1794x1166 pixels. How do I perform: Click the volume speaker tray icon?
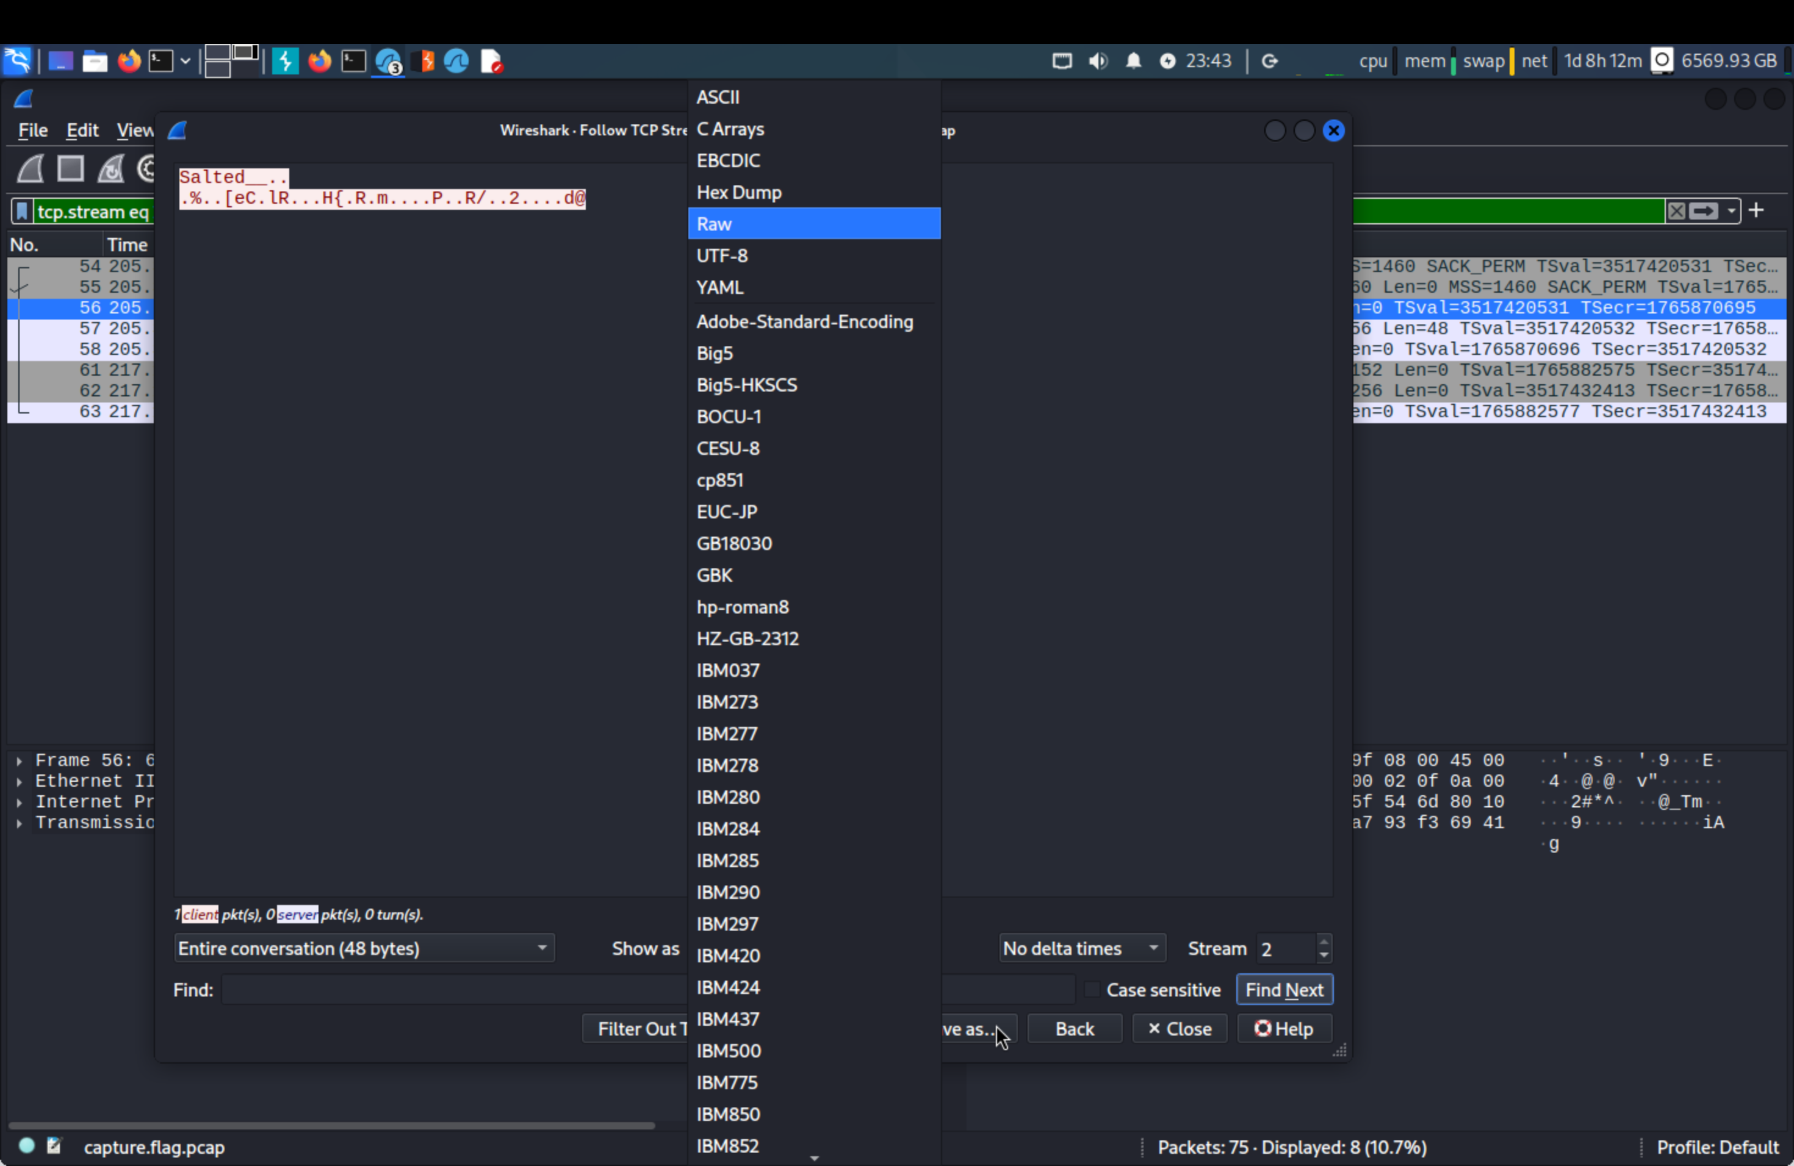(1098, 61)
